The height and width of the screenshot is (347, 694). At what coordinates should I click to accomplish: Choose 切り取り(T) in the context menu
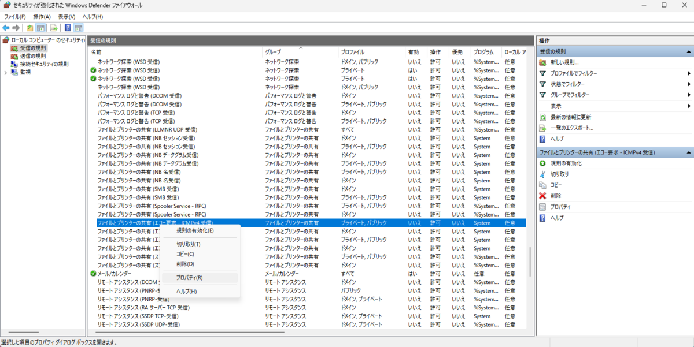pyautogui.click(x=200, y=244)
